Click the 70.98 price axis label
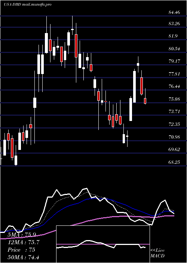The height and width of the screenshot is (263, 187). click(174, 137)
